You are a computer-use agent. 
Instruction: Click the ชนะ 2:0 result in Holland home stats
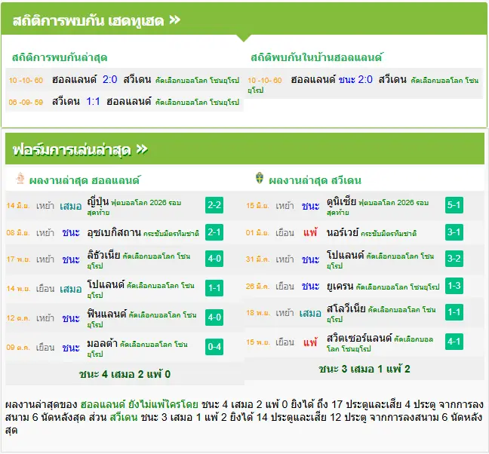tap(355, 79)
